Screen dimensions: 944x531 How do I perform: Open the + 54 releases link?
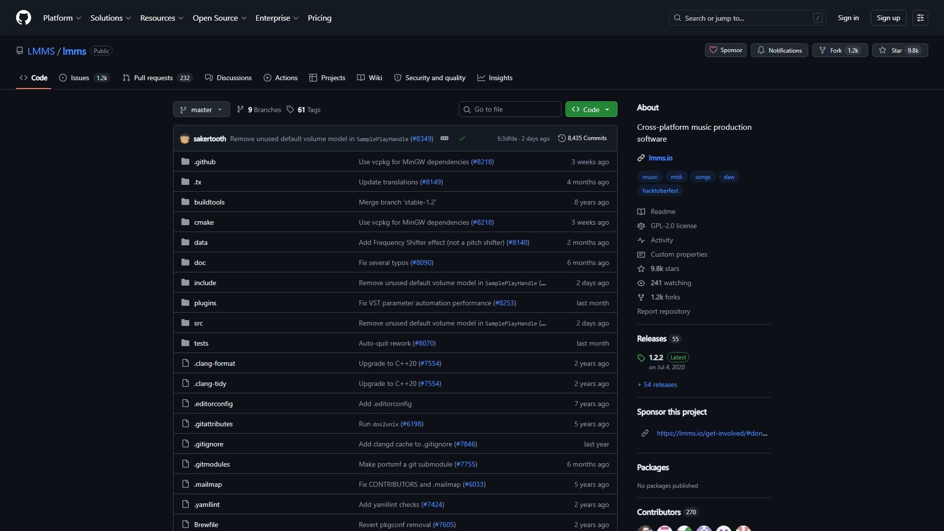pos(657,384)
